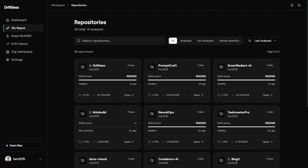308x168 pixels.
Task: Focus the Search repositories input
Action: pos(120,41)
